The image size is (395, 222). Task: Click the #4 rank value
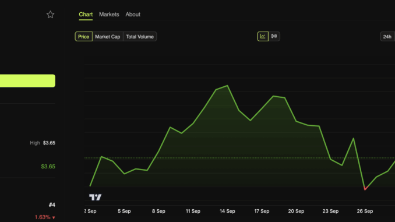coord(52,205)
